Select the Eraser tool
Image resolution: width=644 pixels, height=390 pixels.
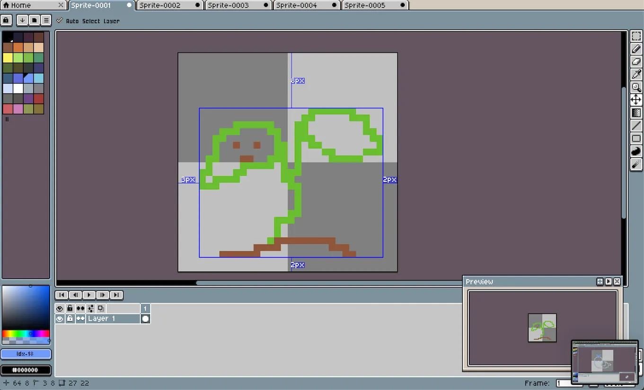click(x=636, y=61)
